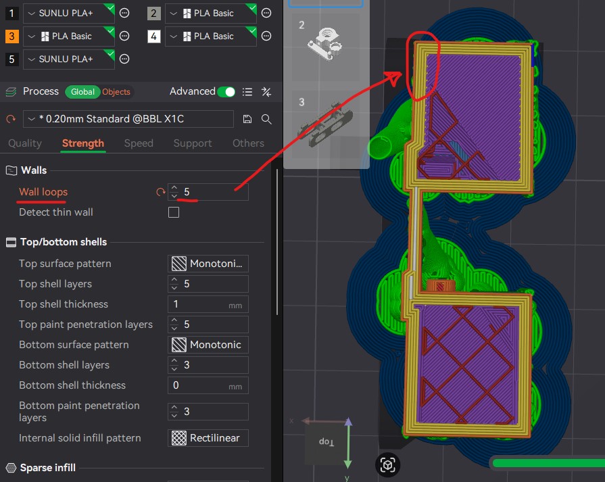Open options for filament slot 1
The image size is (605, 482).
point(124,13)
